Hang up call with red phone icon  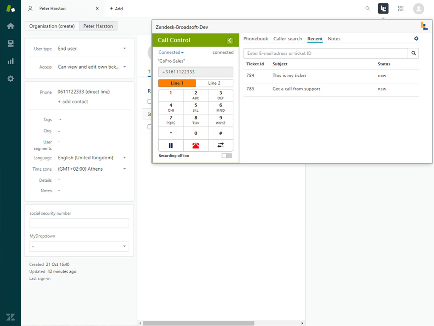pyautogui.click(x=195, y=145)
